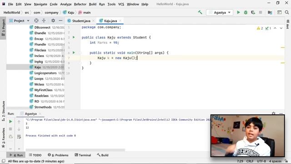Image resolution: width=291 pixels, height=164 pixels.
Task: Close the Student.java tab
Action: click(93, 20)
